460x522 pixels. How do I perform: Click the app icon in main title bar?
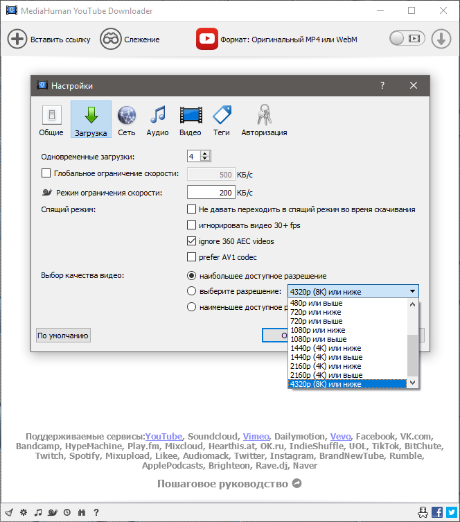coord(12,10)
